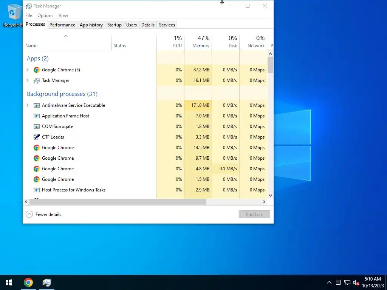Click Chrome icon in the 9.7 MB row
The height and width of the screenshot is (290, 387).
[x=37, y=158]
